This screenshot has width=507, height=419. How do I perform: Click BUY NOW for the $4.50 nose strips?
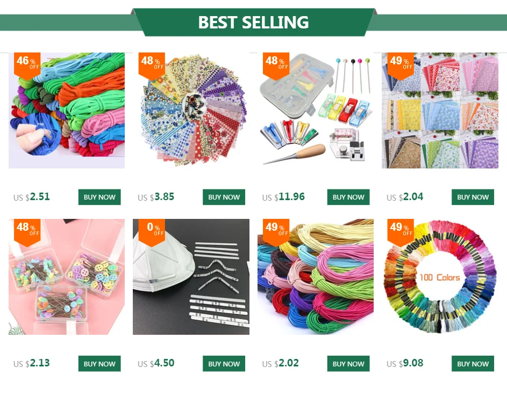(x=224, y=364)
